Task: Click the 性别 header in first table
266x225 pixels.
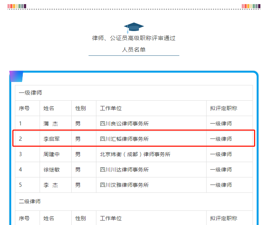Action: (x=84, y=108)
